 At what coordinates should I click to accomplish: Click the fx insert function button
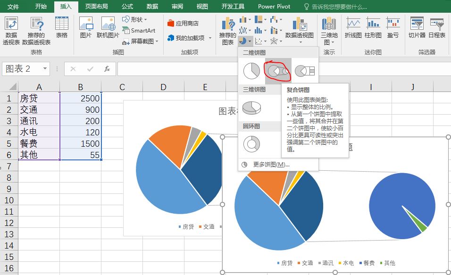pyautogui.click(x=107, y=69)
